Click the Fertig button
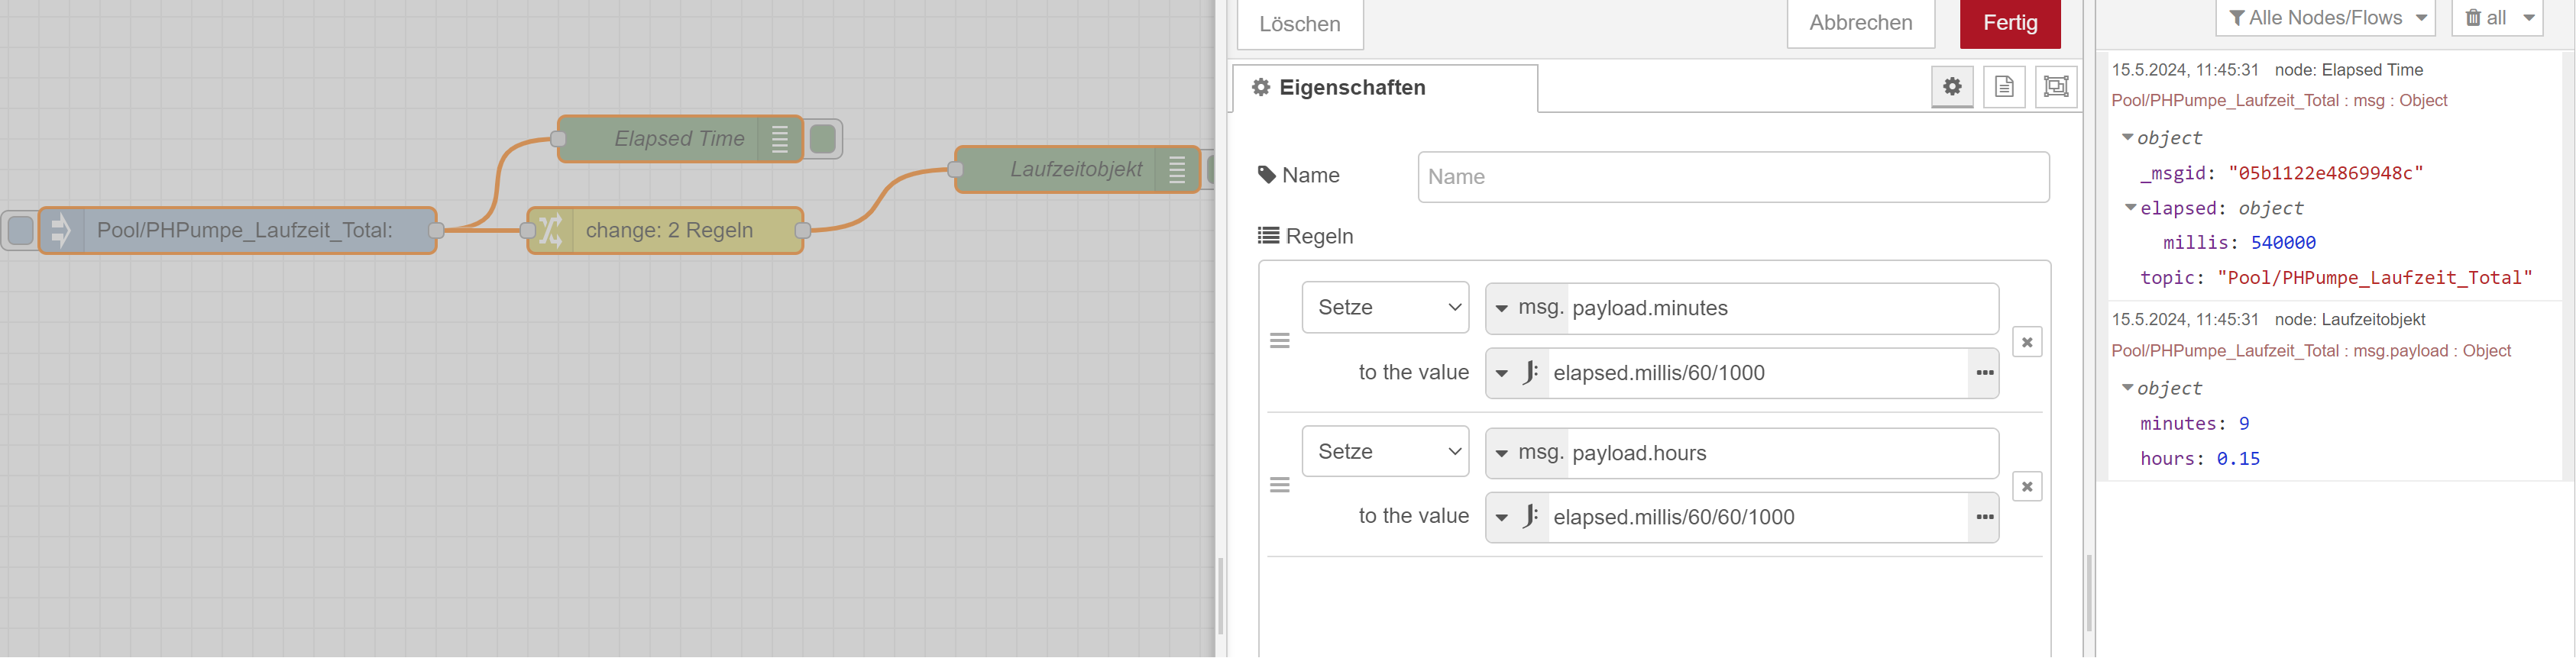 (x=2009, y=23)
